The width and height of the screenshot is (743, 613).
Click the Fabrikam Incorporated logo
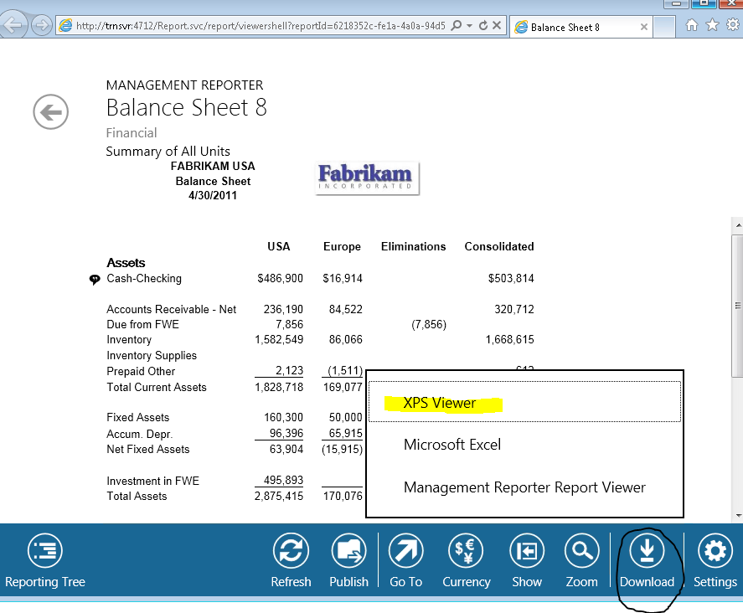pyautogui.click(x=368, y=178)
